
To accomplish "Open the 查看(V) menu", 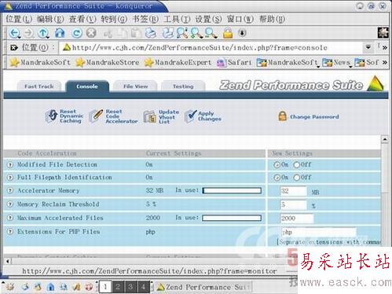I will 82,19.
